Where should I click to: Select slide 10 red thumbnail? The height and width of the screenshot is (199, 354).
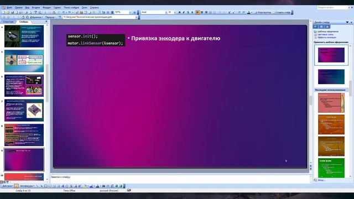pyautogui.click(x=24, y=177)
